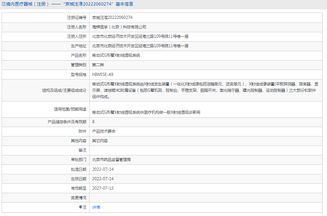Click the bullet icon beside the 注 label
The image size is (327, 216).
(80, 207)
